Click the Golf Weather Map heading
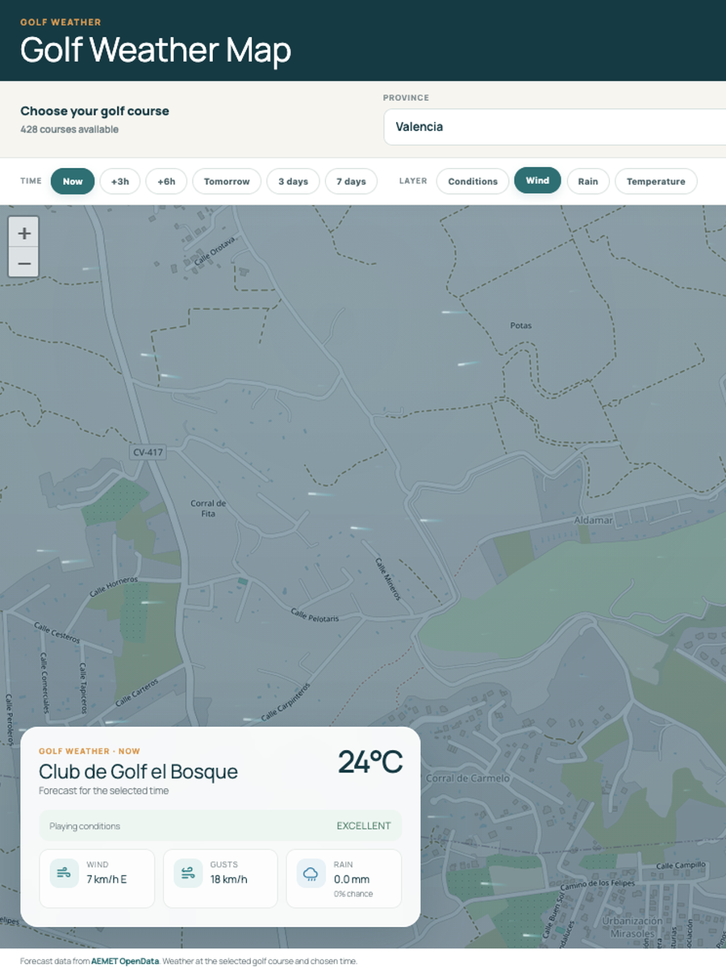Image resolution: width=726 pixels, height=969 pixels. [156, 50]
